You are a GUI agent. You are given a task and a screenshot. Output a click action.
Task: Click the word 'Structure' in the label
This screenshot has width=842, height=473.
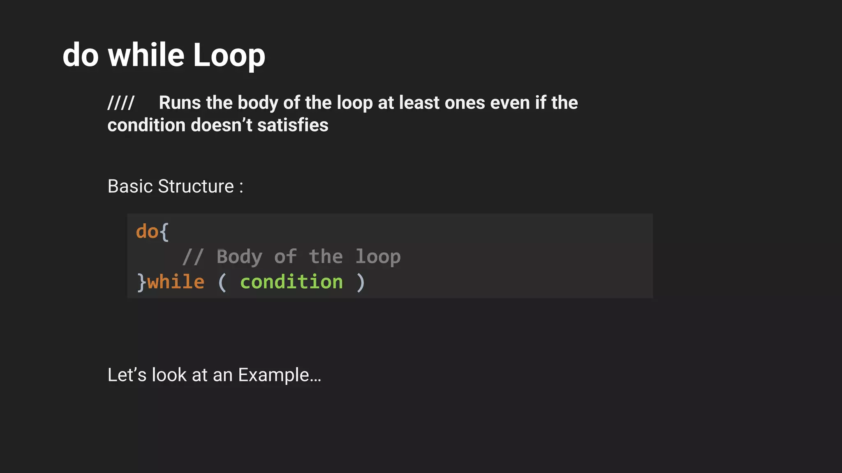[196, 186]
